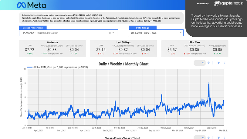This screenshot has width=247, height=139.
Task: Click the Last 30 Days card heading
Action: 123,42
